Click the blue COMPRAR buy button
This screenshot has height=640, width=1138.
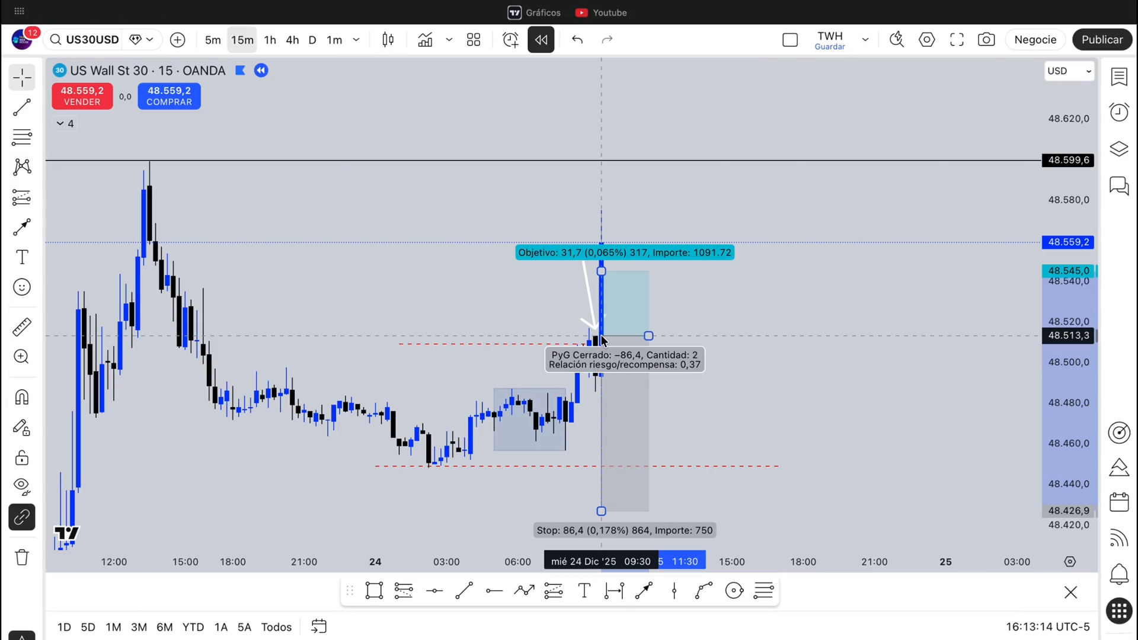pos(170,96)
